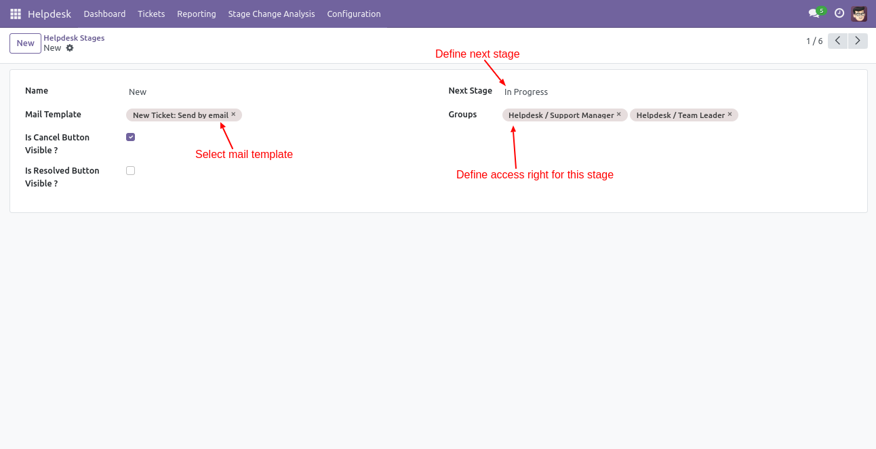Image resolution: width=876 pixels, height=449 pixels.
Task: Remove the New Ticket: Send by email tag
Action: pyautogui.click(x=233, y=115)
